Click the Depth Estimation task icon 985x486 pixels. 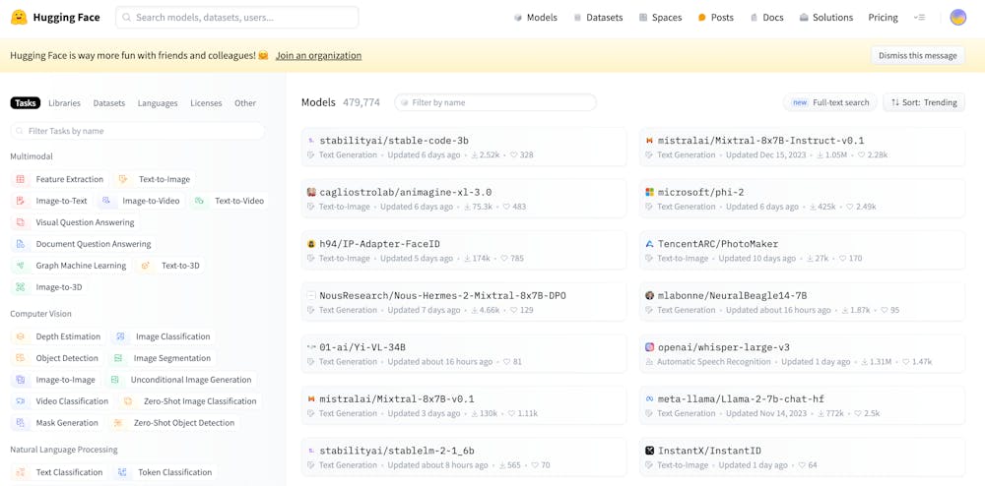(x=21, y=336)
